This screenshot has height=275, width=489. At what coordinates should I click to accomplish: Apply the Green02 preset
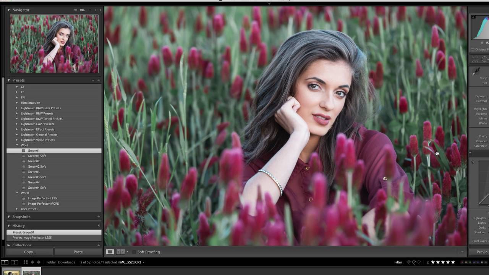pos(54,161)
